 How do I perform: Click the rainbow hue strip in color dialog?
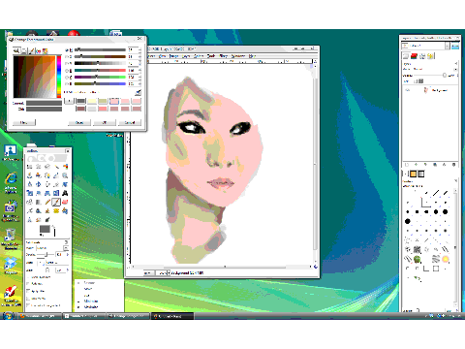tap(59, 77)
